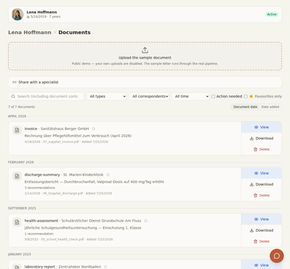Go to Lena Hoffmann breadcrumb link

coord(30,32)
